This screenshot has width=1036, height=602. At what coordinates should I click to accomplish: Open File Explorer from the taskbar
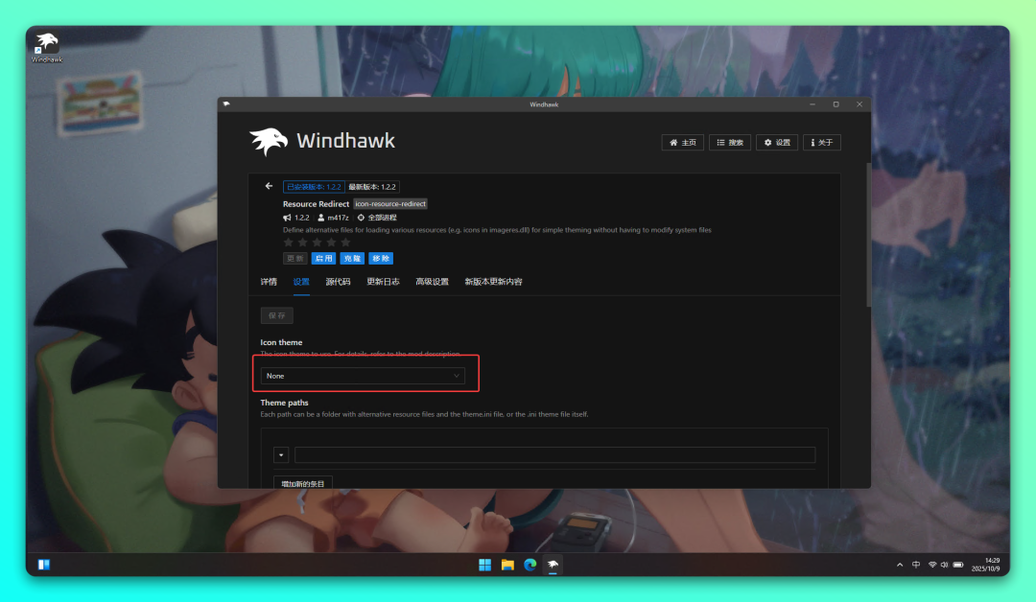tap(507, 565)
